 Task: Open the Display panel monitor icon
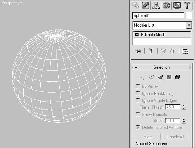click(x=177, y=5)
